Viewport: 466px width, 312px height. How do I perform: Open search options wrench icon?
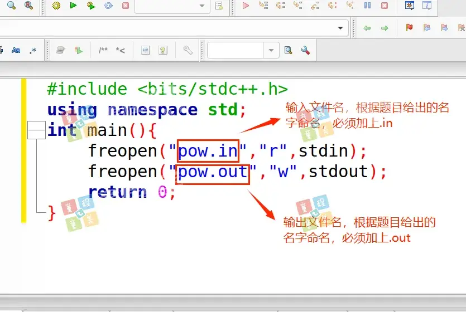click(305, 50)
